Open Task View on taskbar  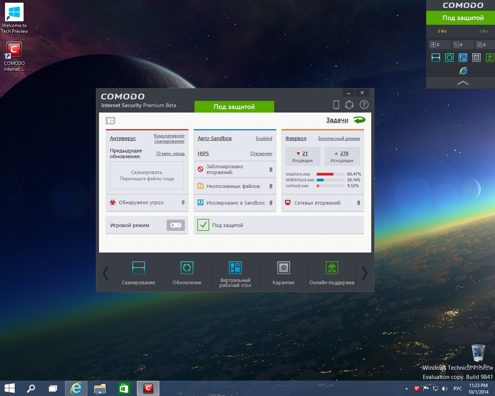[53, 388]
